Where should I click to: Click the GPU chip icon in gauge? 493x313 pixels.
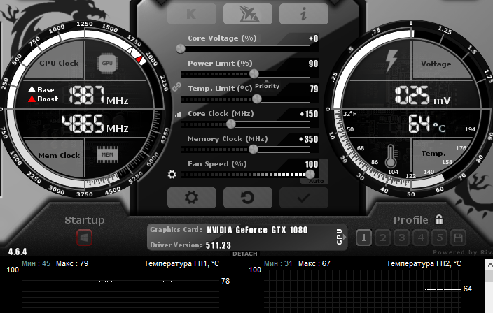coord(107,63)
